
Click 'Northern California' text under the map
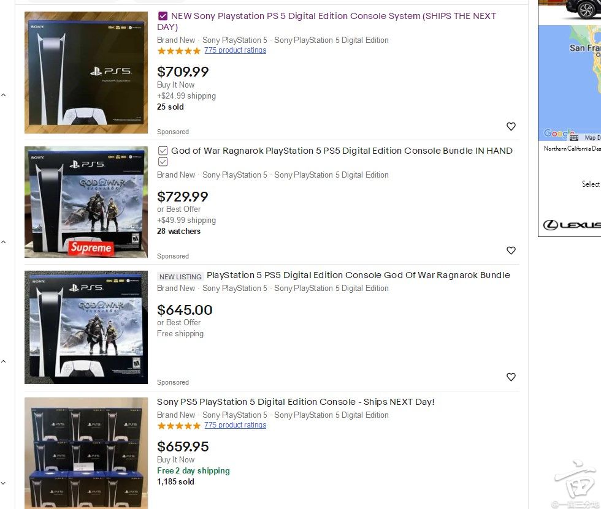pyautogui.click(x=572, y=148)
